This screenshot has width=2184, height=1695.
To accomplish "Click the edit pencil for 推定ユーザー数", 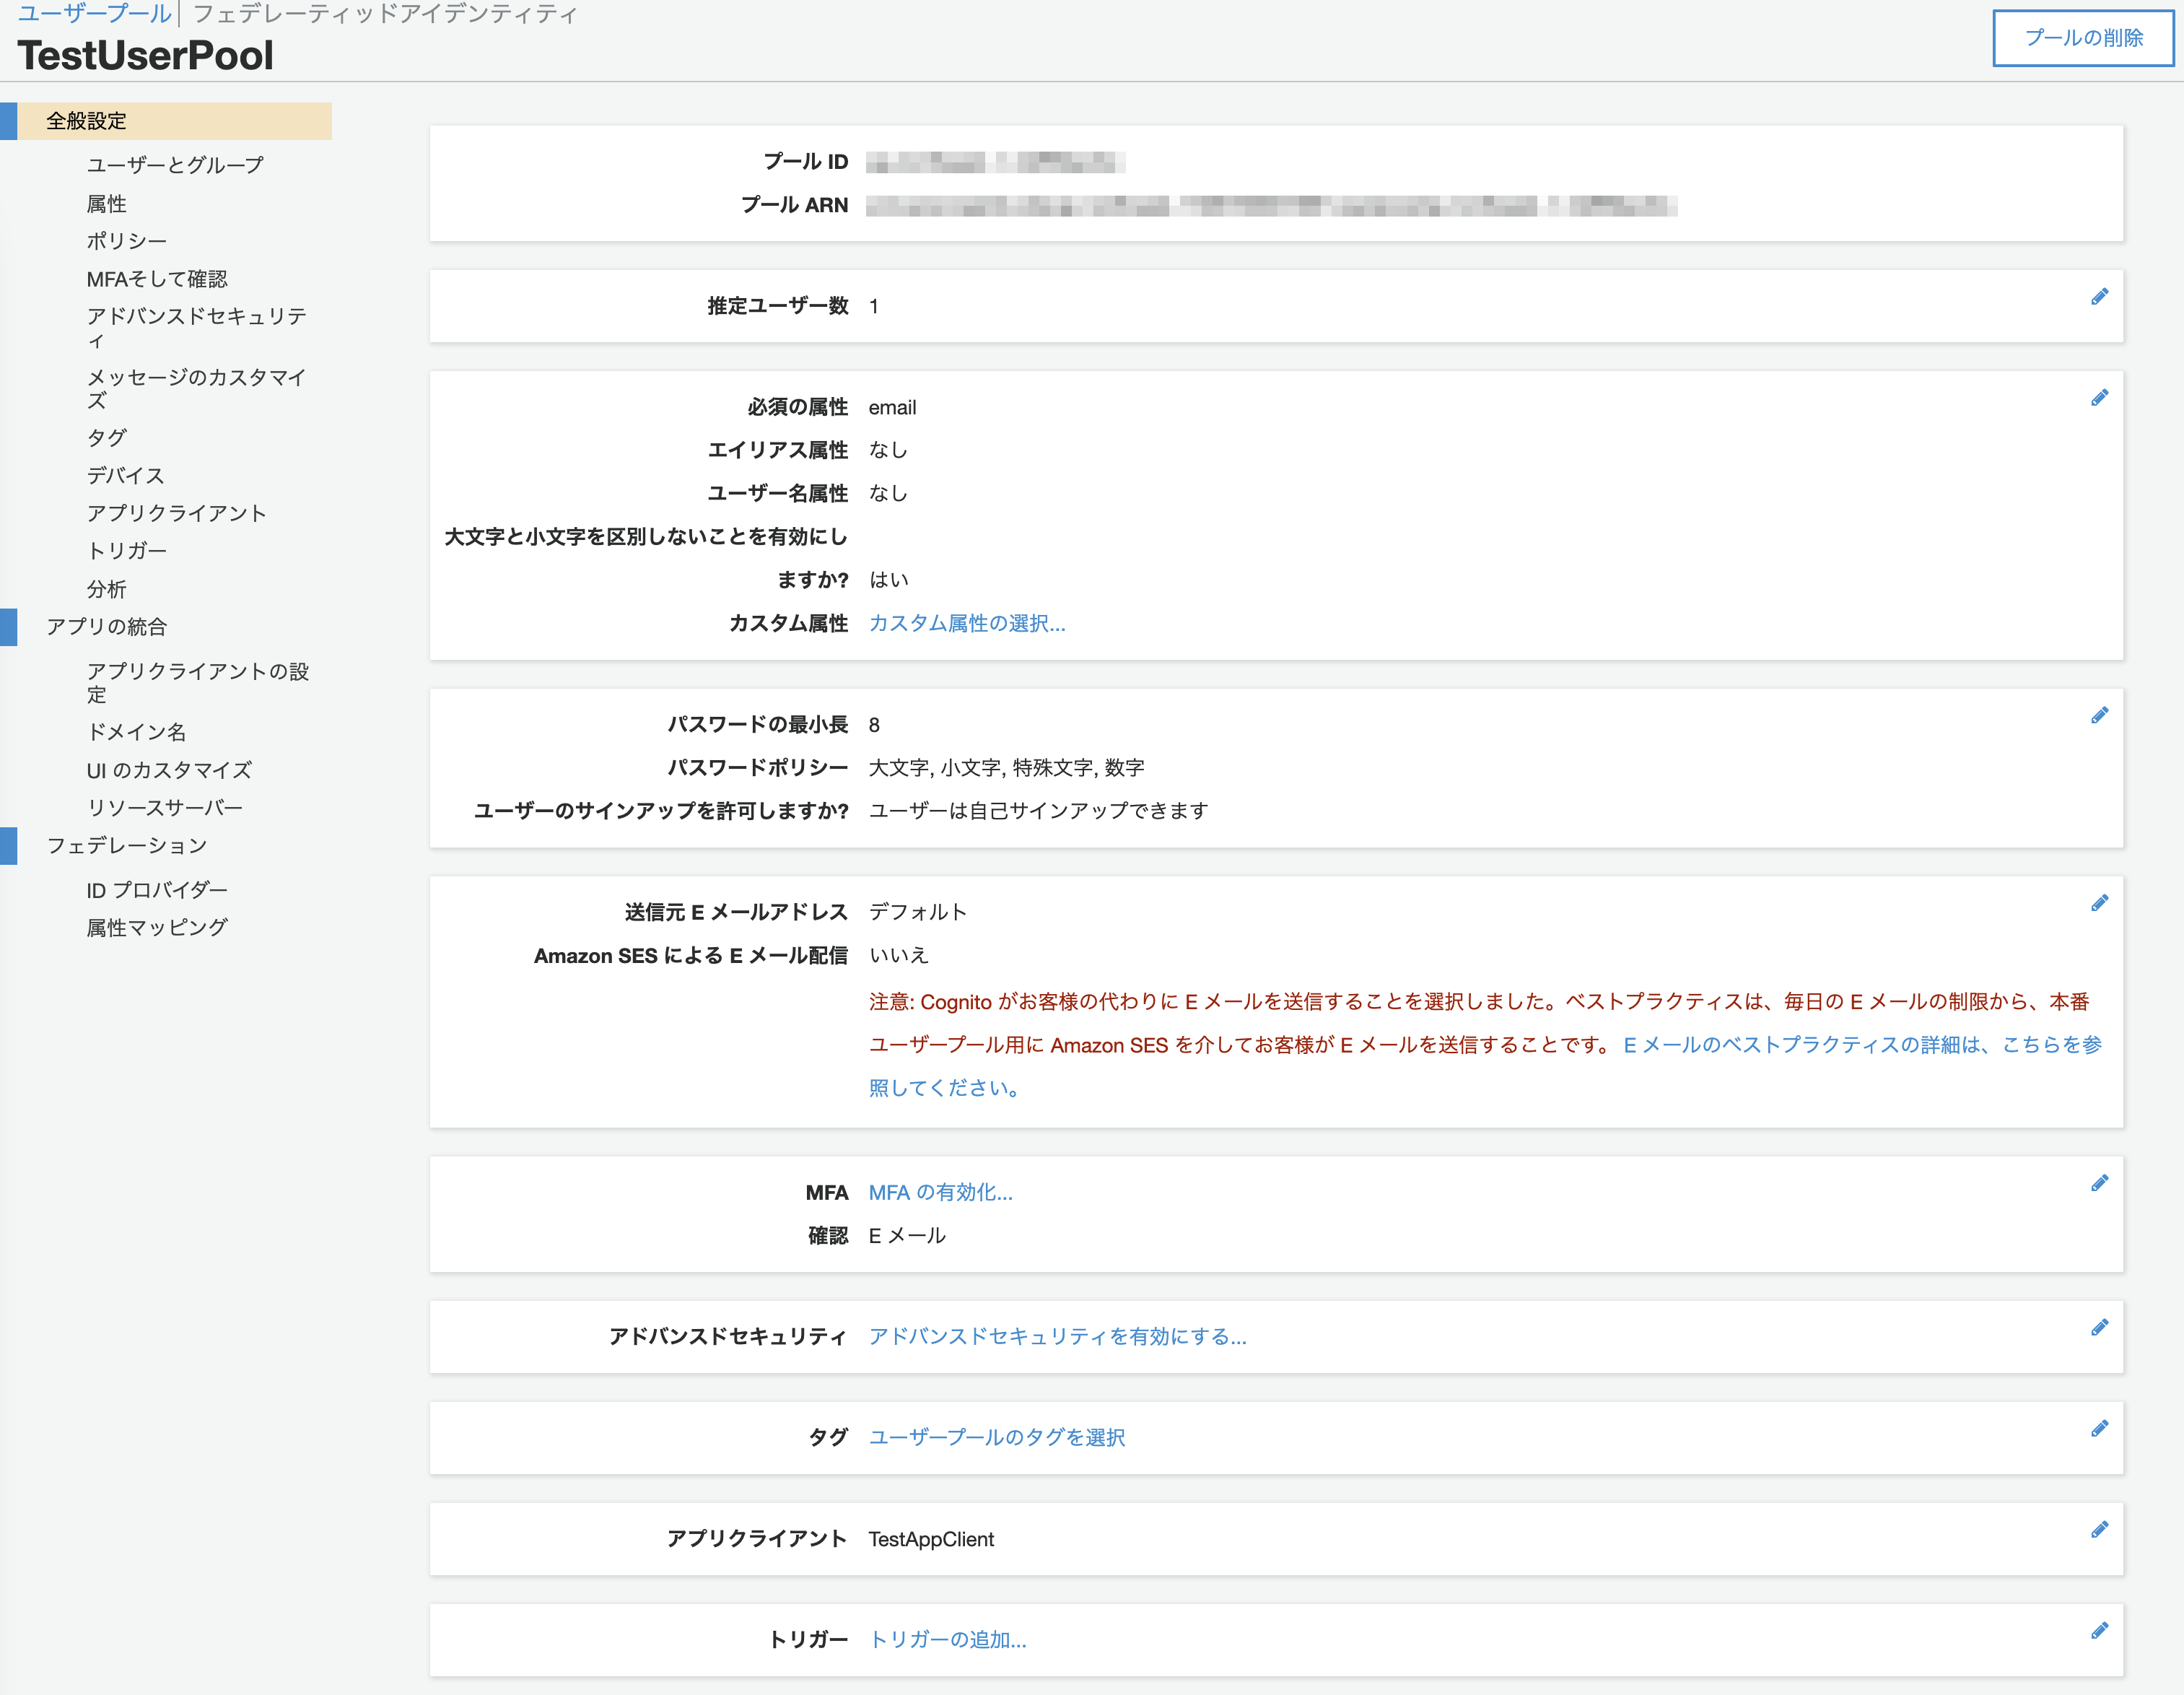I will (2099, 297).
